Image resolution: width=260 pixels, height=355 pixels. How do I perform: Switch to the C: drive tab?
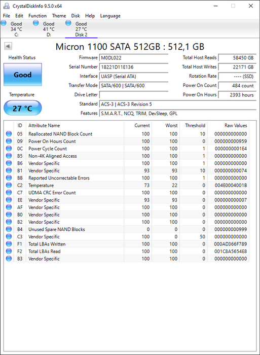[x=16, y=29]
